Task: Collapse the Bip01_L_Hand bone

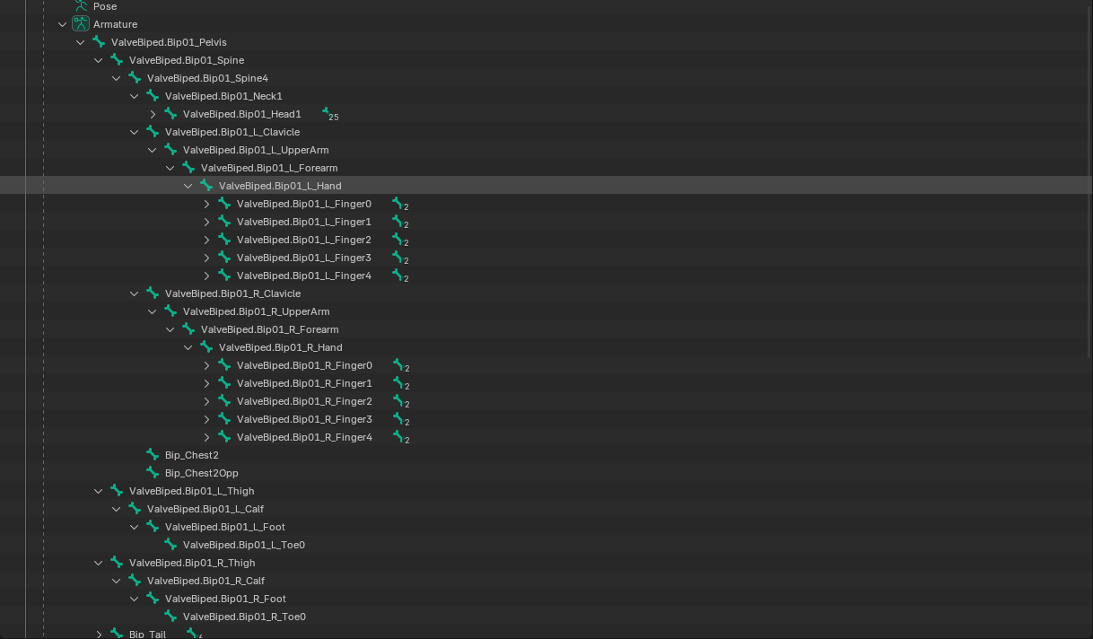Action: pyautogui.click(x=188, y=186)
